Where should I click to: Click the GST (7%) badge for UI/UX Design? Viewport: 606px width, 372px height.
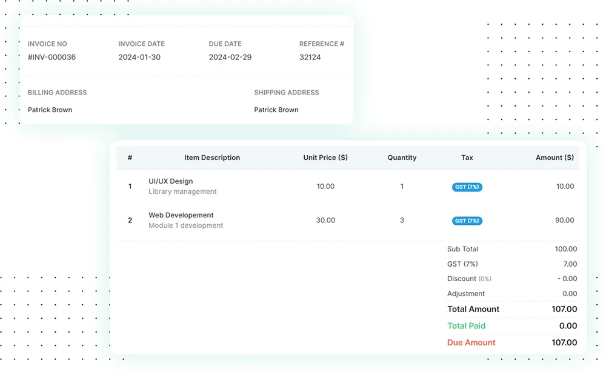(x=467, y=187)
